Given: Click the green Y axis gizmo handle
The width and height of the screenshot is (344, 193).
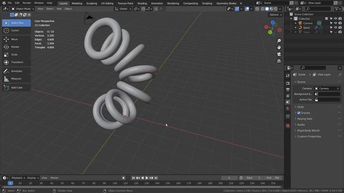Looking at the screenshot, I should [x=270, y=32].
